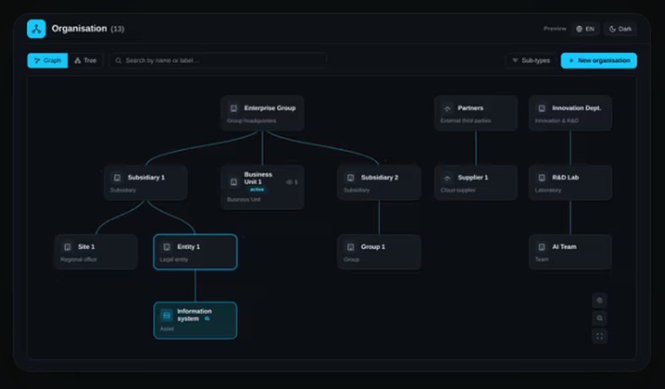
Task: Click the IS badge on Information system
Action: coord(207,319)
